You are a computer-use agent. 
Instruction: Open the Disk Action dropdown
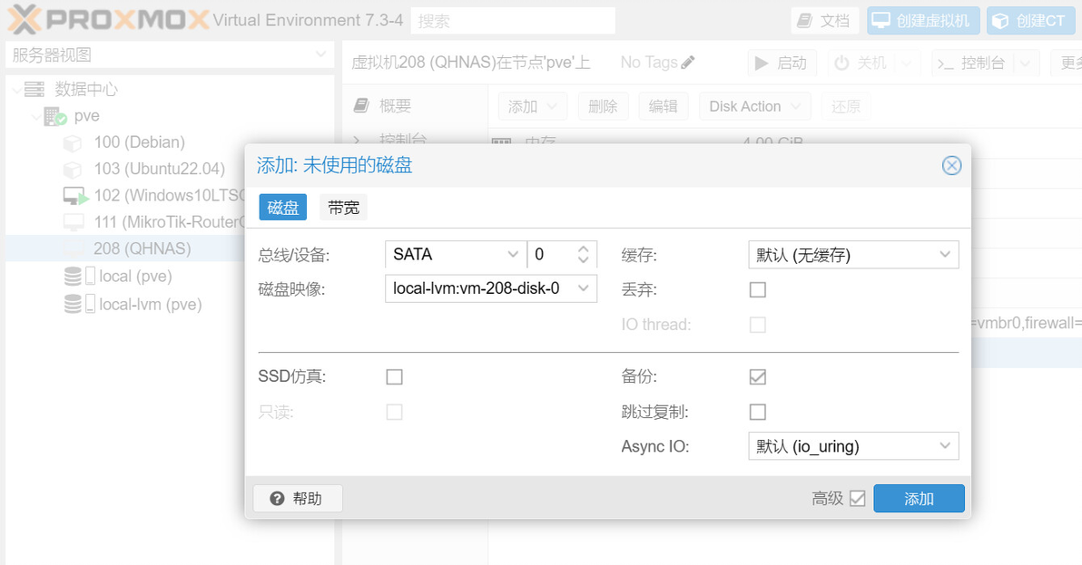coord(755,106)
